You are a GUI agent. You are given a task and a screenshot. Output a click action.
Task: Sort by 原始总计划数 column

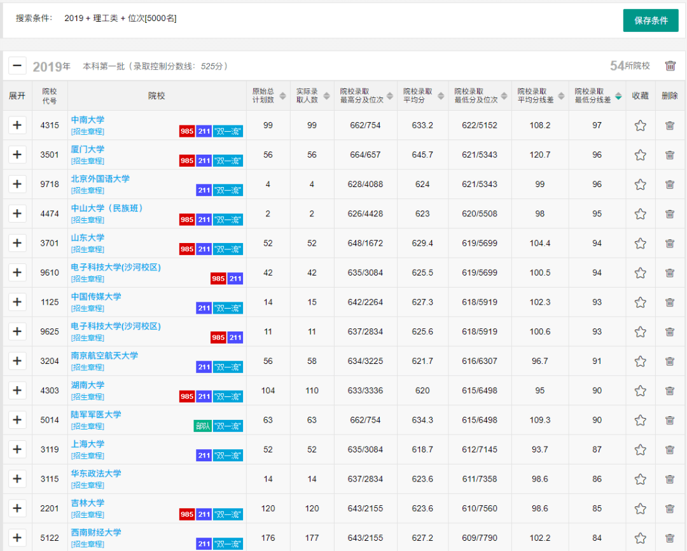tap(282, 95)
